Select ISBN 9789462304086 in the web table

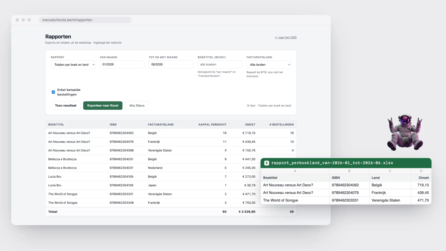coord(122,150)
